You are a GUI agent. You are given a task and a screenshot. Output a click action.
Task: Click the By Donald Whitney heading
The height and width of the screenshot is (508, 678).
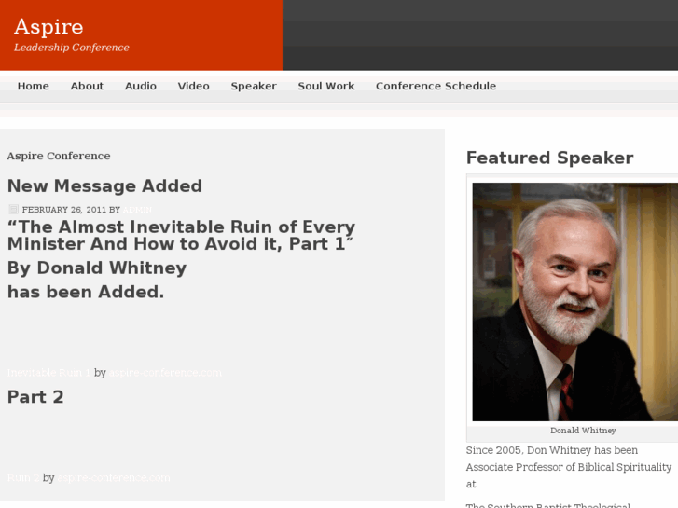97,268
